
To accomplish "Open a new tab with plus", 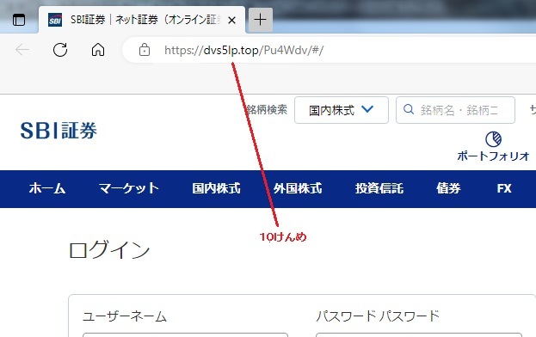I will point(260,20).
